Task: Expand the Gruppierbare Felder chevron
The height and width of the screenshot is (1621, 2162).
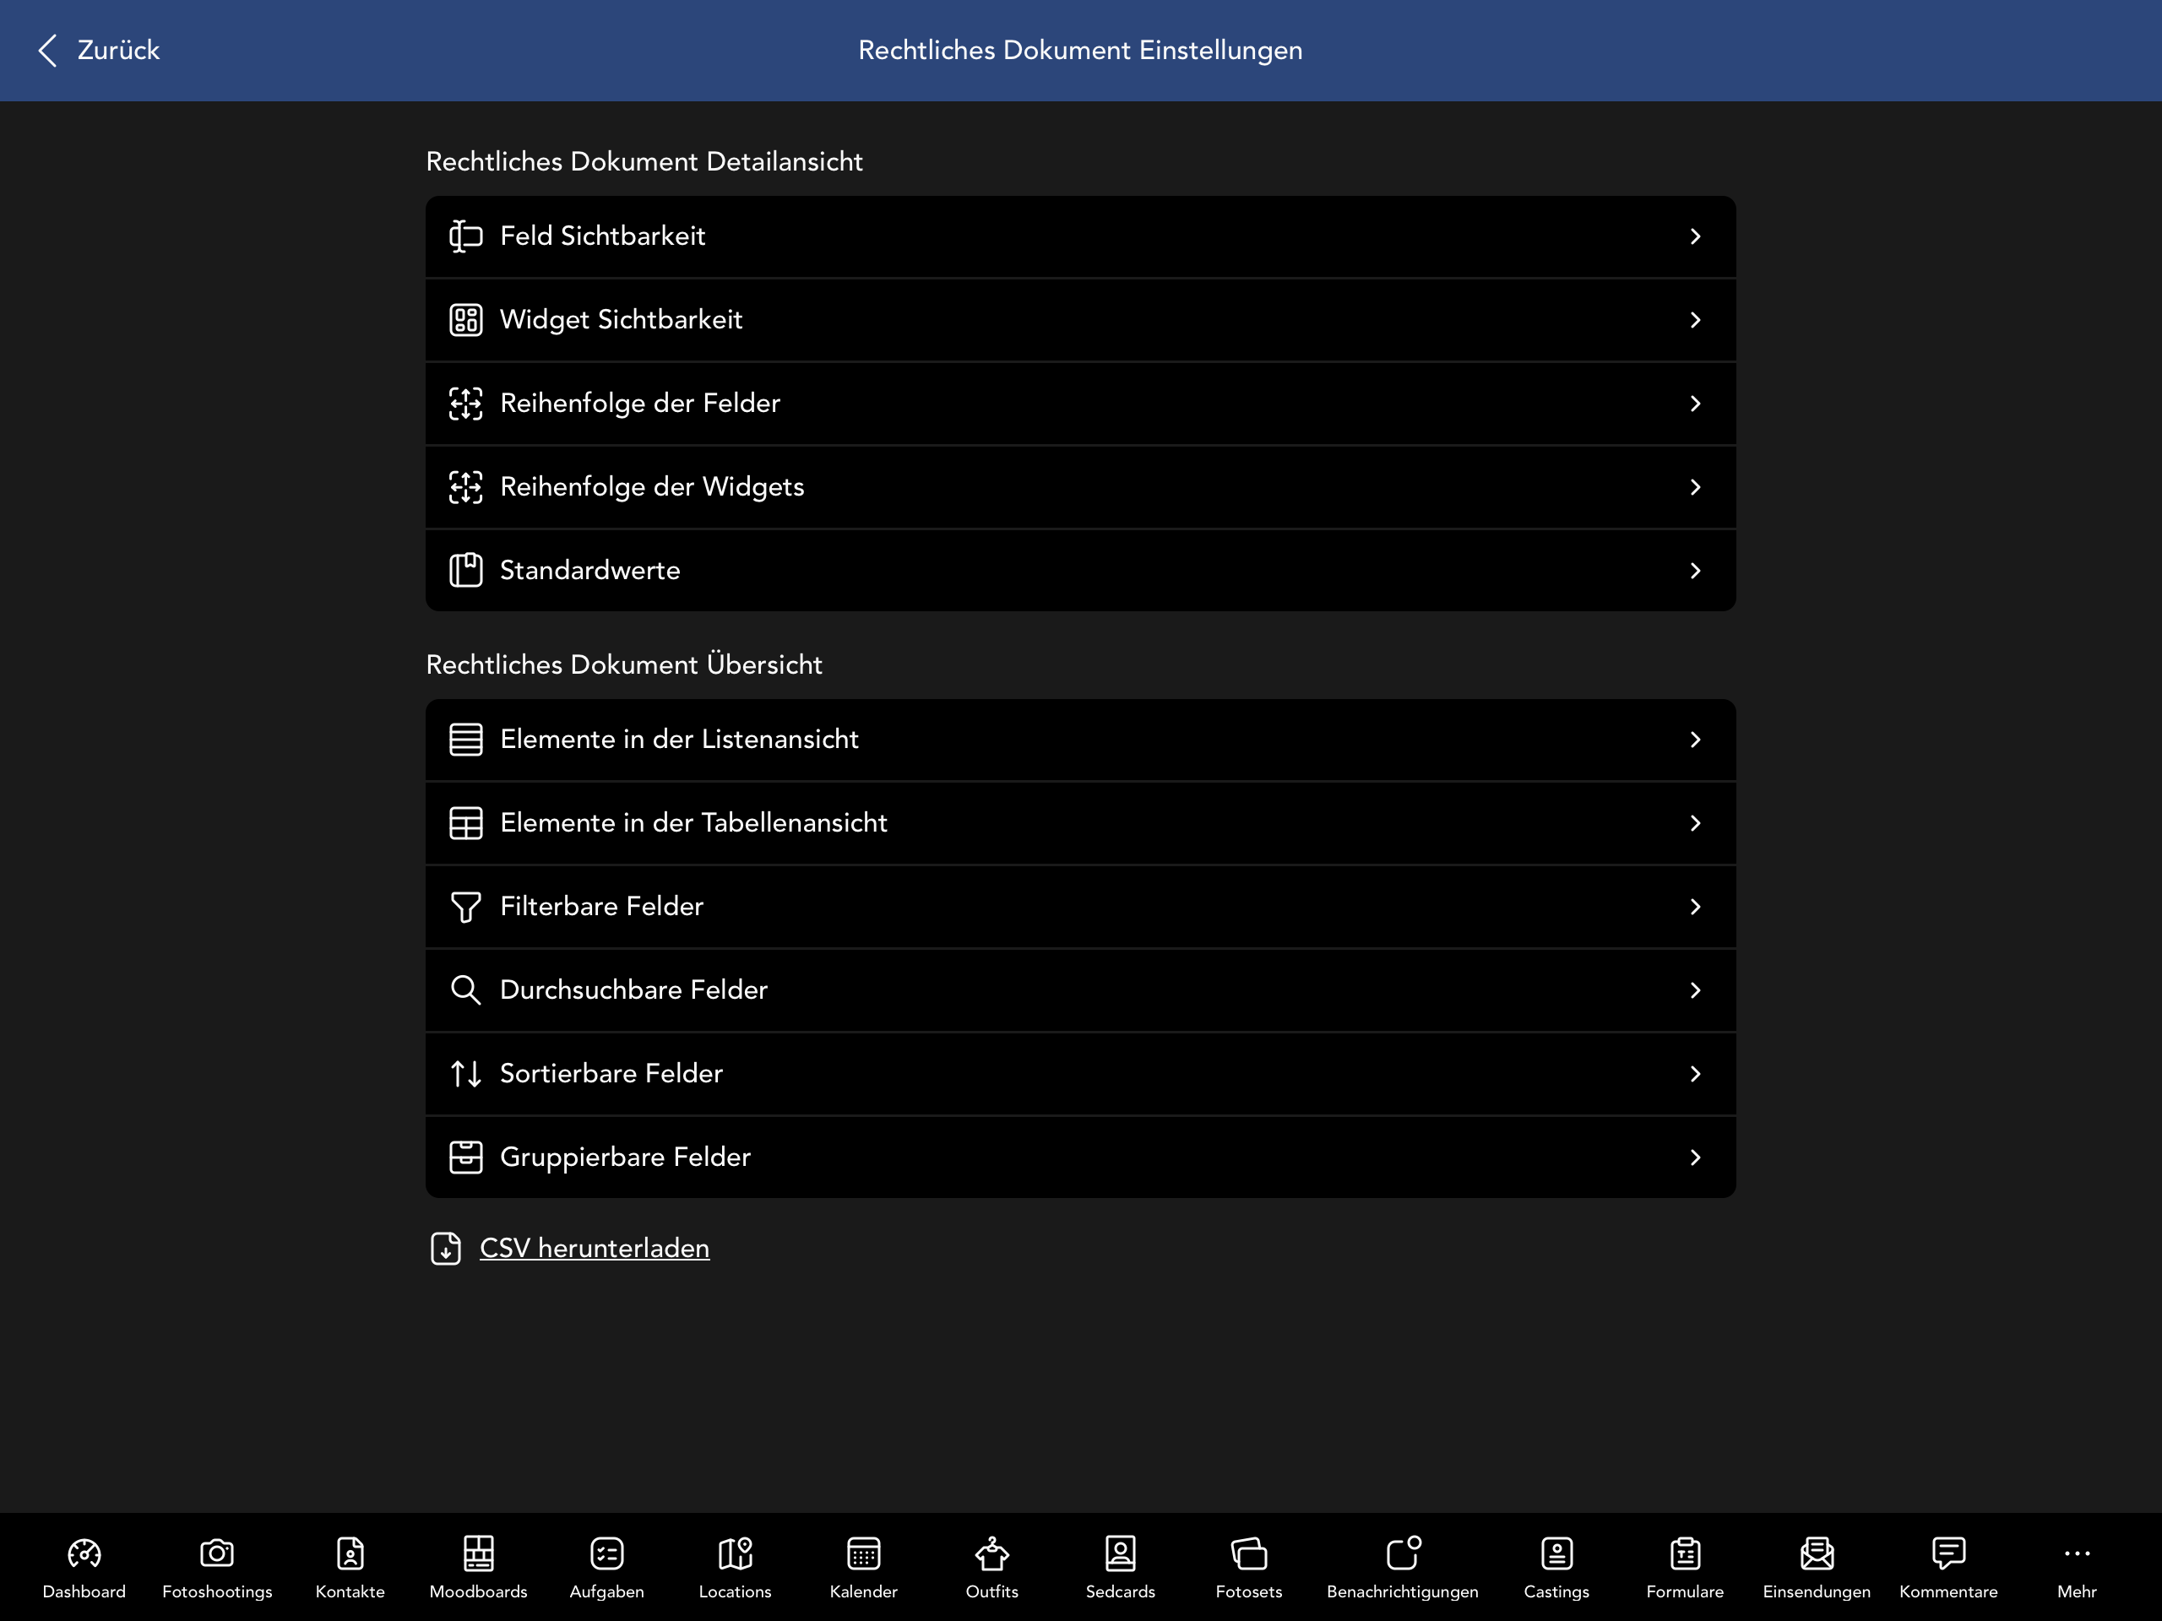Action: pyautogui.click(x=1696, y=1157)
